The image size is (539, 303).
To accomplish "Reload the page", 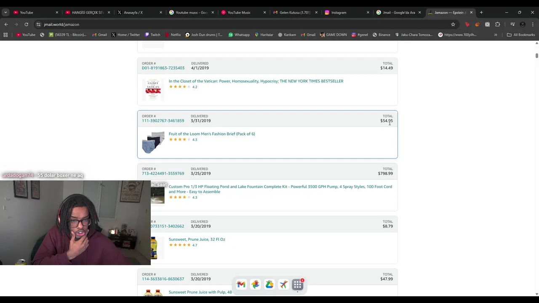I will point(26,24).
